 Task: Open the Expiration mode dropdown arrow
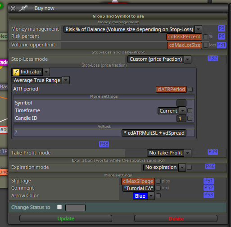point(182,168)
